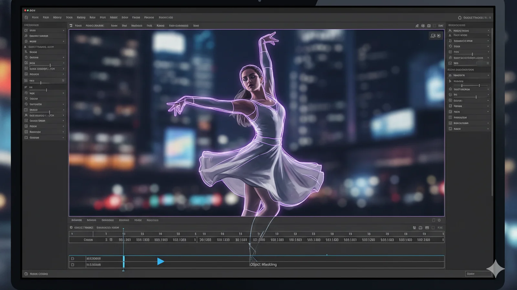This screenshot has height=290, width=517.
Task: Click the round icon beside 'Ooonr' row
Action: [x=26, y=99]
